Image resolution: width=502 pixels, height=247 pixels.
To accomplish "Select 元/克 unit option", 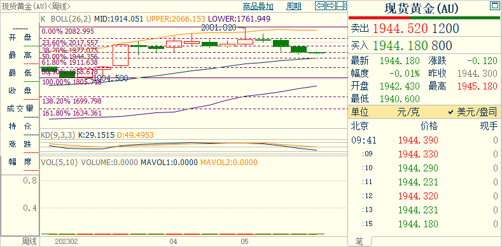I will click(x=408, y=112).
